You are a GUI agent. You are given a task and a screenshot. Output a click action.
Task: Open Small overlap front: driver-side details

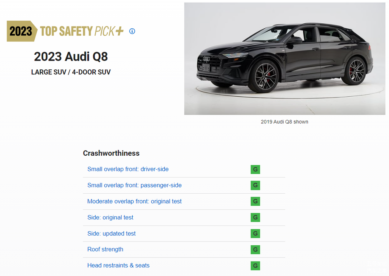pos(128,169)
